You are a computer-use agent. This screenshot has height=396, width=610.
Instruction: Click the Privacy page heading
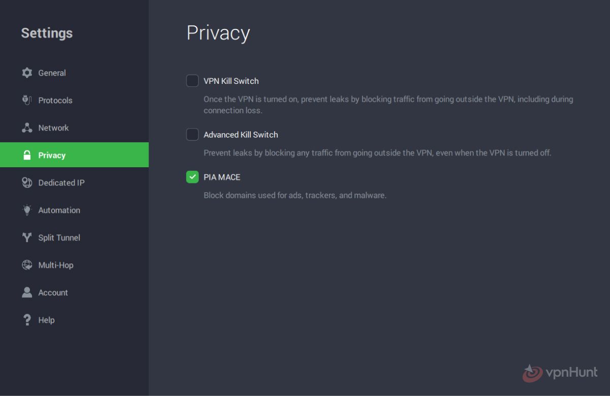click(218, 33)
